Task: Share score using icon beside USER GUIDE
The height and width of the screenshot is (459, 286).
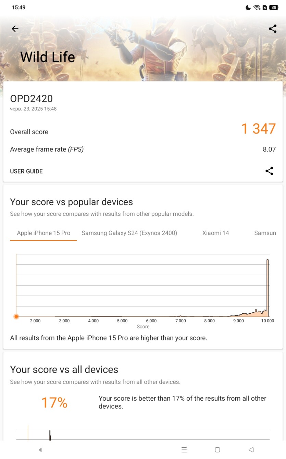Action: [x=269, y=171]
